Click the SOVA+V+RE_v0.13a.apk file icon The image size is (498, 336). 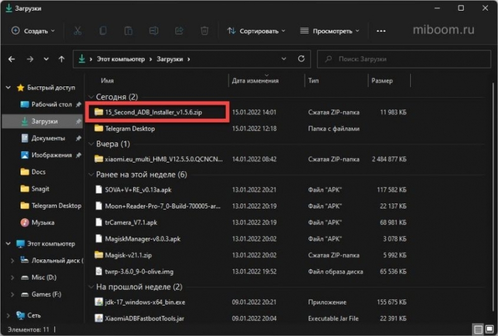[99, 190]
